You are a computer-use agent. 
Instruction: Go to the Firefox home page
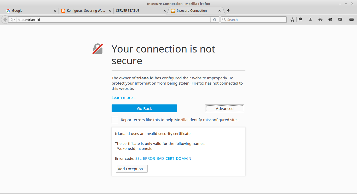click(320, 19)
